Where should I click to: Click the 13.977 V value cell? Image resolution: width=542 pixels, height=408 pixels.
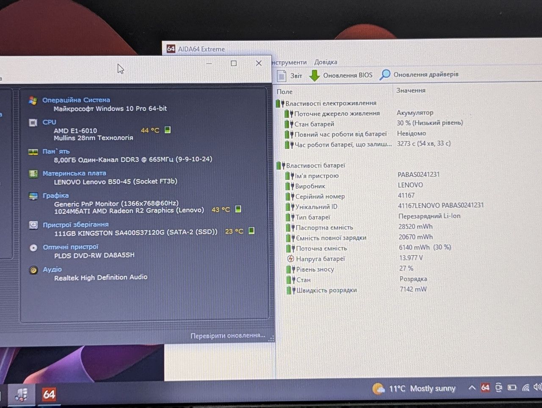point(411,258)
